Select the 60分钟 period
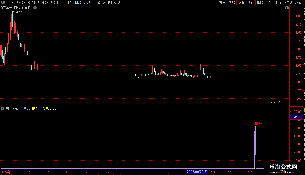This screenshot has height=175, width=305. point(67,2)
